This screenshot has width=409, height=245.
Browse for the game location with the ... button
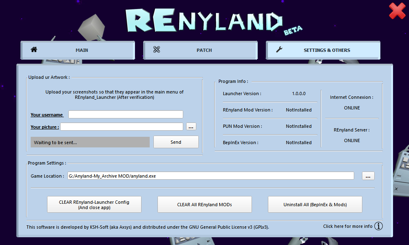[368, 176]
